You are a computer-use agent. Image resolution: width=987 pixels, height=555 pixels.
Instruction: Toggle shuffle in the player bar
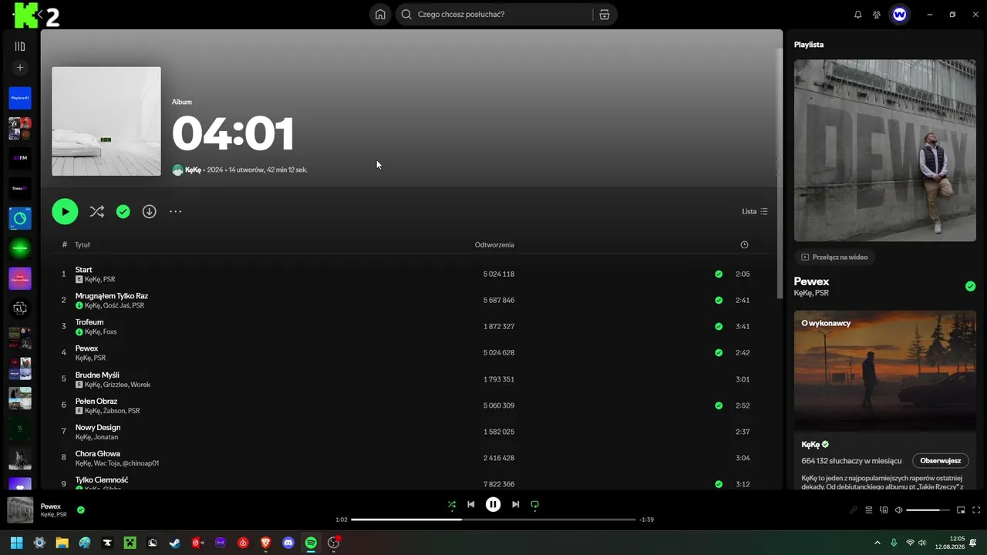452,505
